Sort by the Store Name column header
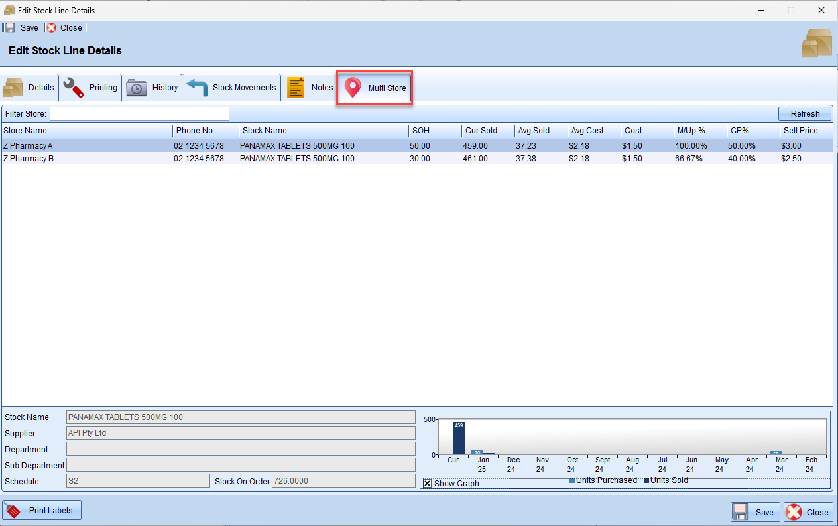Viewport: 838px width, 526px height. [87, 131]
